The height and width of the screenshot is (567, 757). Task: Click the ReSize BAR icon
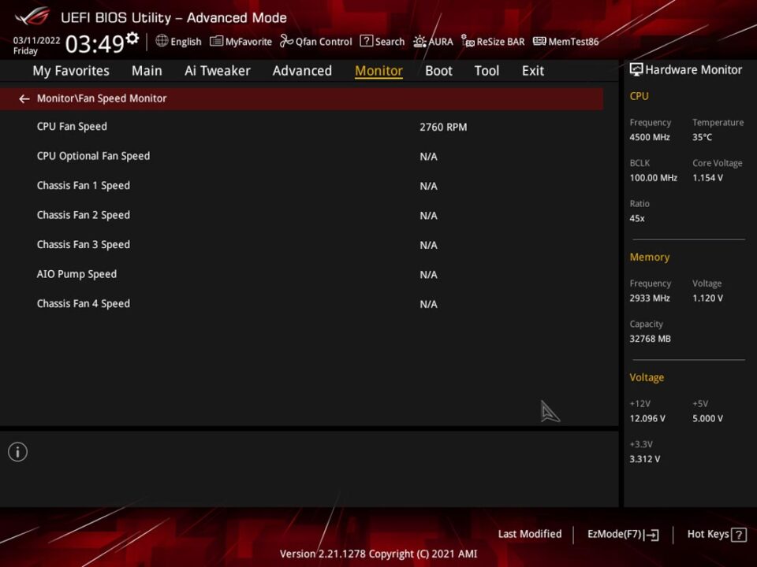[468, 41]
